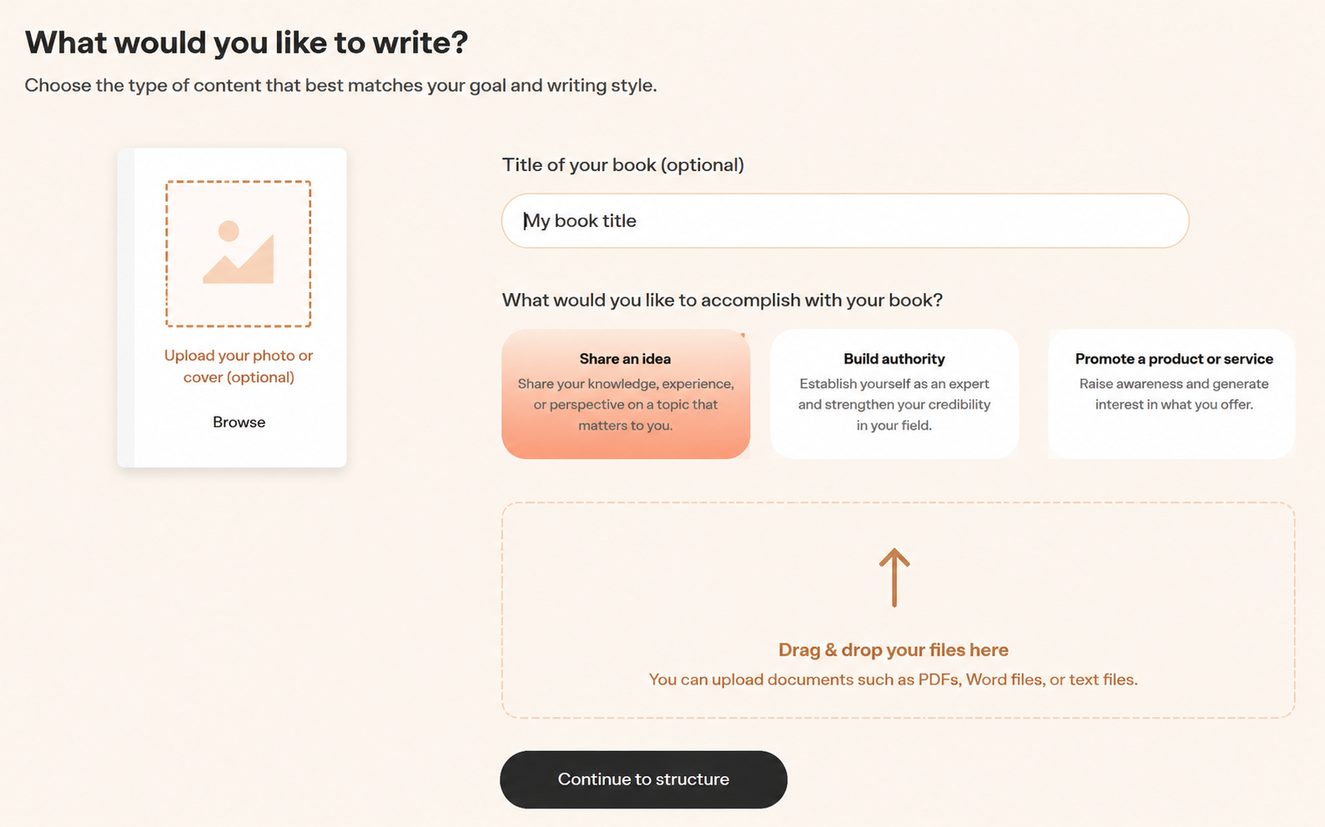1325x827 pixels.
Task: Click "Upload your photo or cover (optional)" text
Action: pyautogui.click(x=239, y=366)
